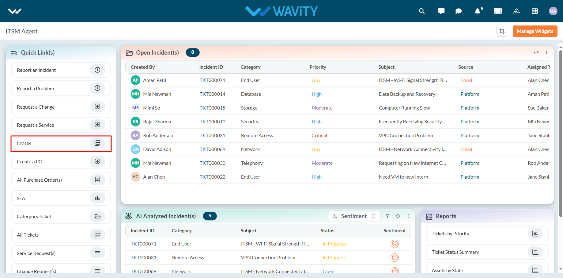This screenshot has height=278, width=563.
Task: Open Open Incident(s) widget options menu
Action: pos(546,52)
